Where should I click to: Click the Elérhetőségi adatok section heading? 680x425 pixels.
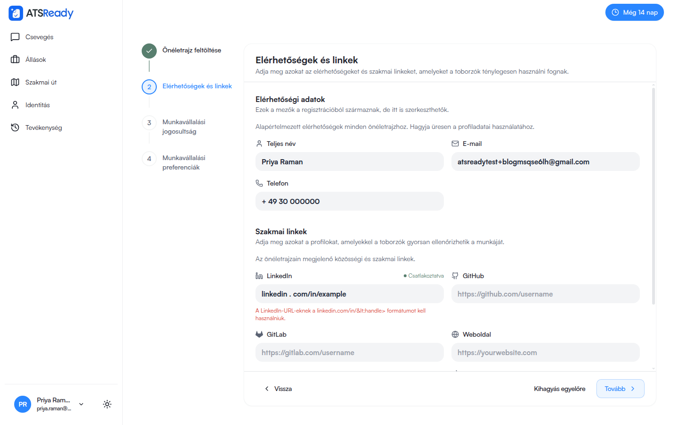290,99
